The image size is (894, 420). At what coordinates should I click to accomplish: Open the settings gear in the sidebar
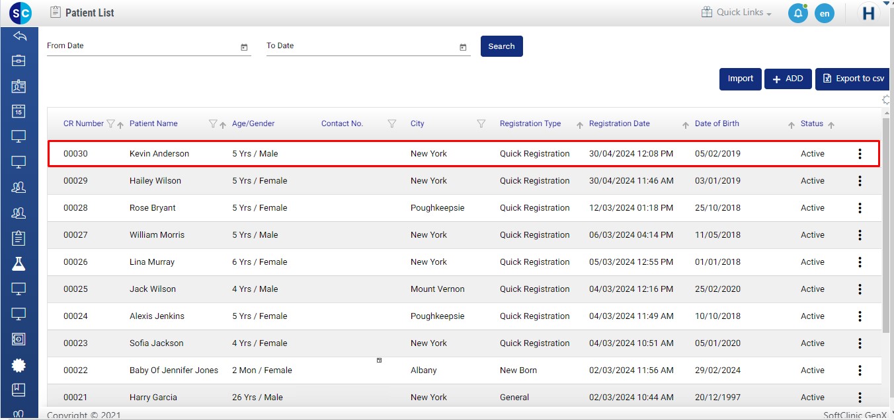pyautogui.click(x=19, y=365)
